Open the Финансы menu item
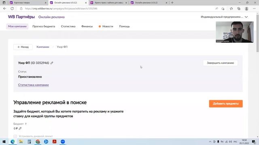 87,26
